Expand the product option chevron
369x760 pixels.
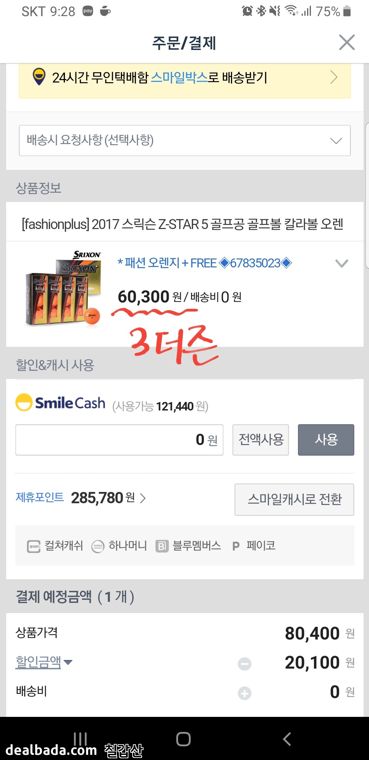coord(342,263)
